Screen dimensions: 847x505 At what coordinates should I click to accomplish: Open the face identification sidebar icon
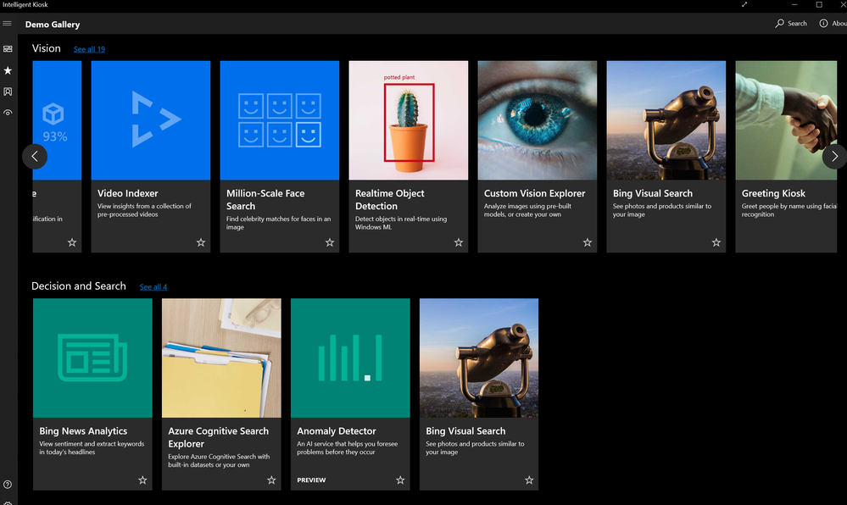point(8,92)
